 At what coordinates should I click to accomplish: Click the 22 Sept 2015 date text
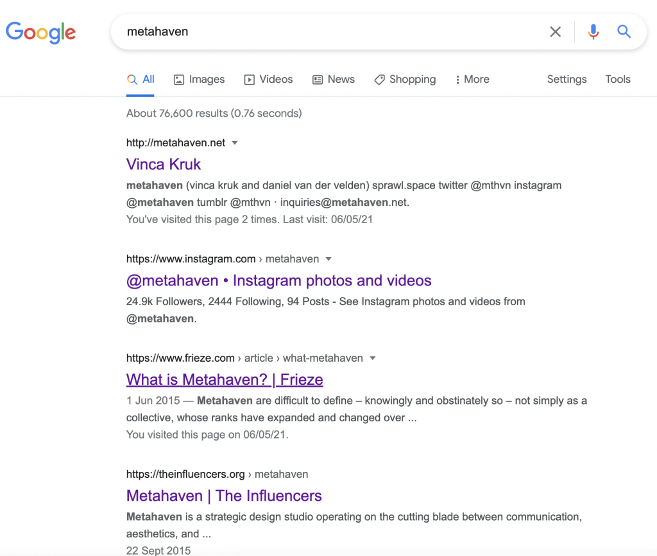[x=158, y=551]
